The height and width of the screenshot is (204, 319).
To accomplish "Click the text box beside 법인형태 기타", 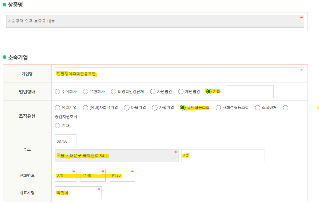I will click(x=250, y=92).
